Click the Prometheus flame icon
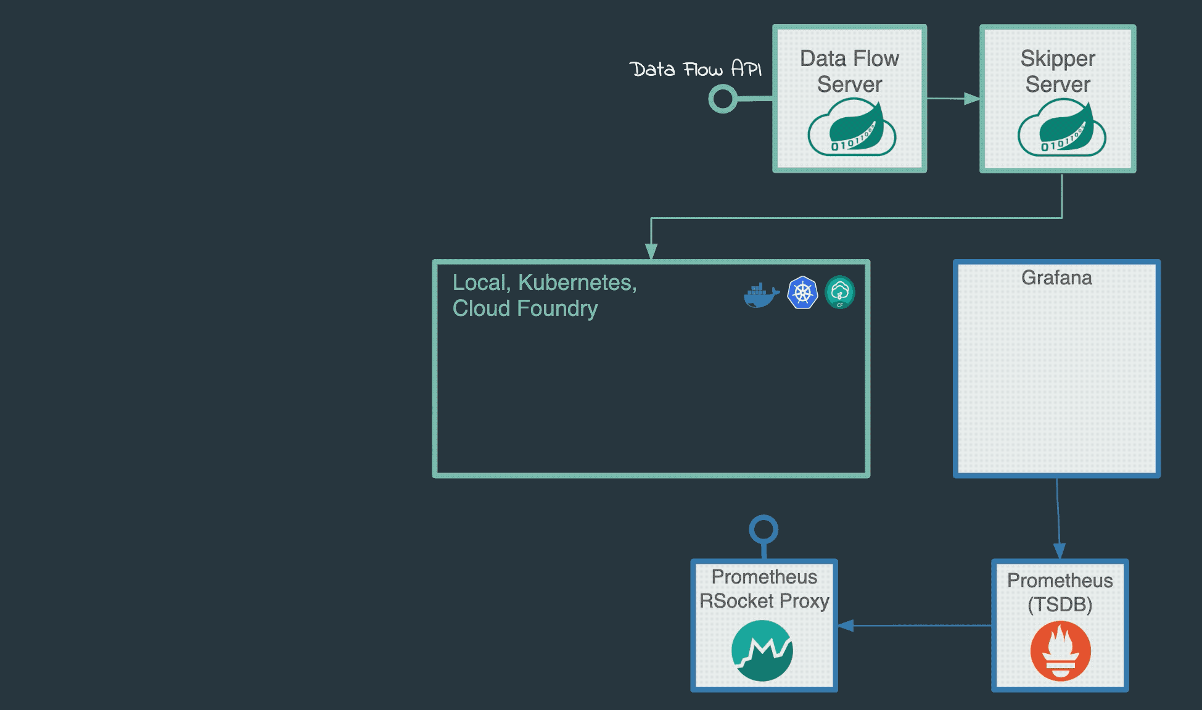The height and width of the screenshot is (710, 1202). pos(1061,651)
